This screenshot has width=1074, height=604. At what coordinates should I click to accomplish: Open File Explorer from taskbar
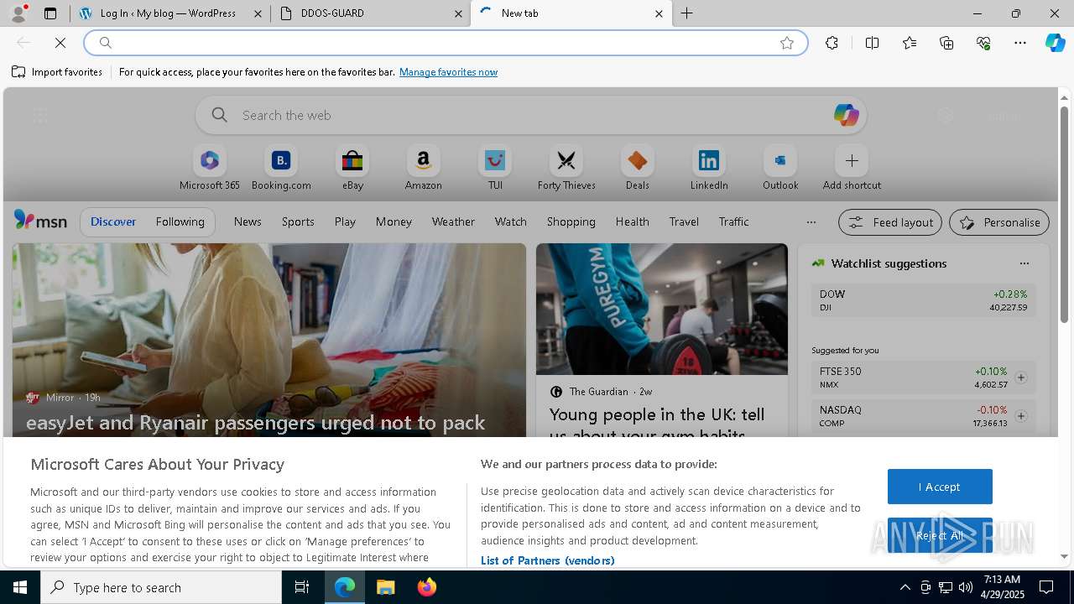click(386, 587)
